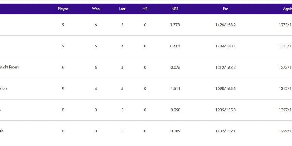Click the NRR value 1.773
292x146 pixels.
175,25
